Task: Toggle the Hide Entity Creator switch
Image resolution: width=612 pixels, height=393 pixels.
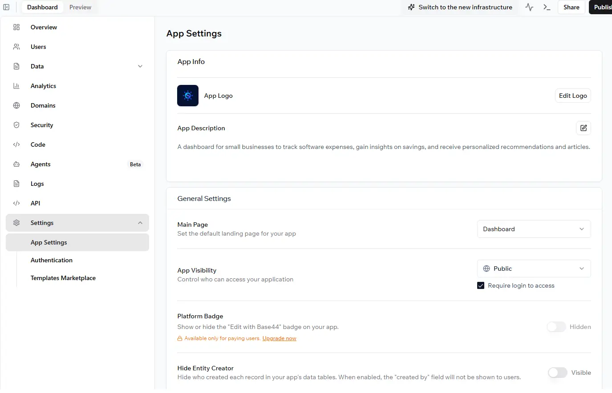Action: point(557,373)
